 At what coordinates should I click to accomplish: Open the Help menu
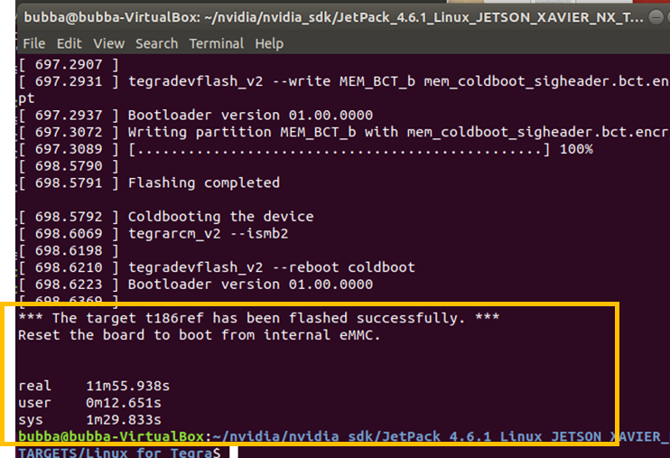click(x=269, y=43)
